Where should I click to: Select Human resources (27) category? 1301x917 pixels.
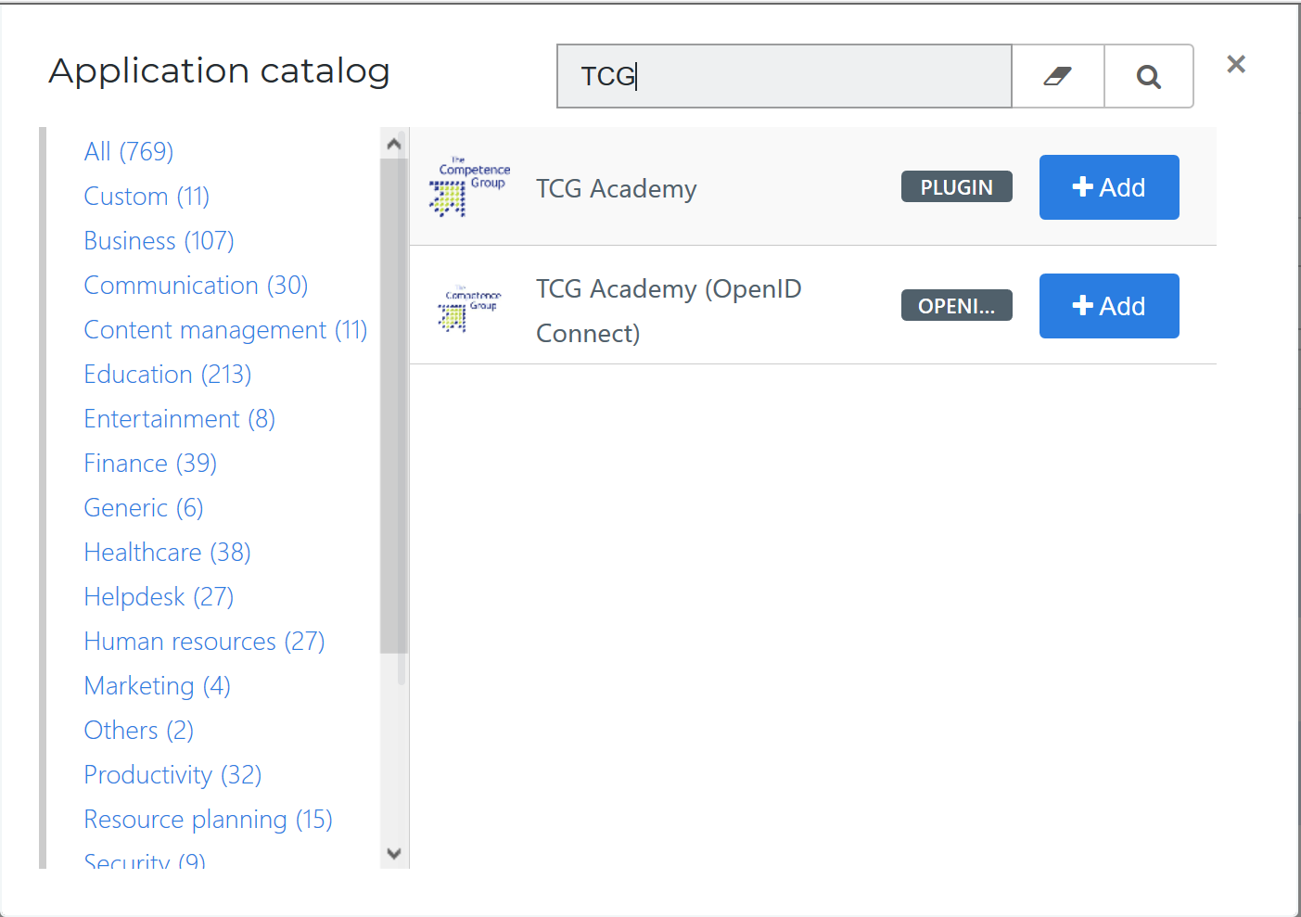click(204, 641)
